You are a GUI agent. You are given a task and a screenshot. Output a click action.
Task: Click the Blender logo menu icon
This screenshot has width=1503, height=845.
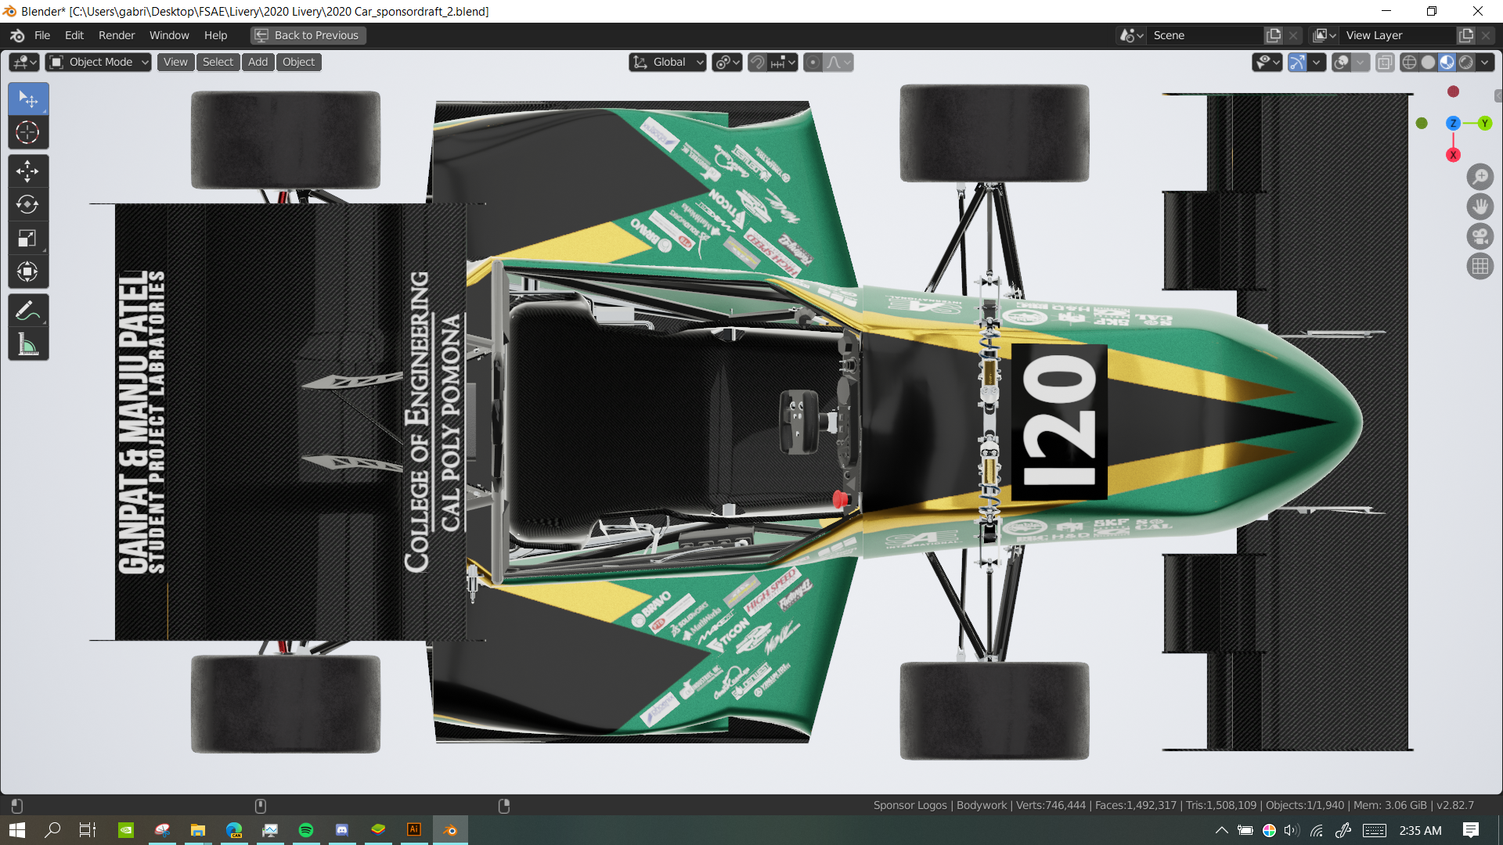pos(16,35)
